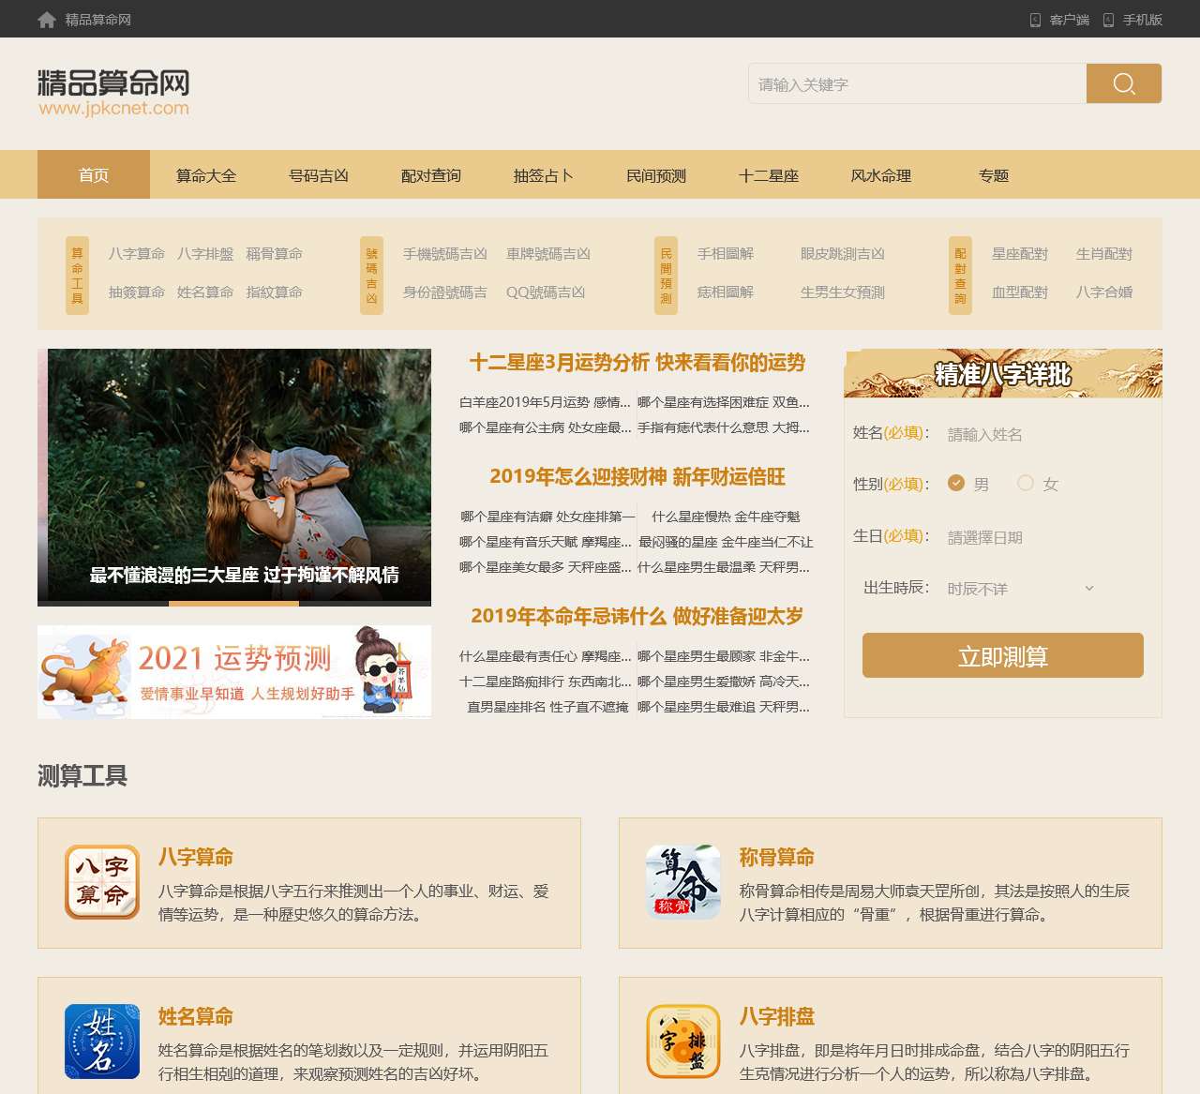Open the 首页 navigation tab

94,174
